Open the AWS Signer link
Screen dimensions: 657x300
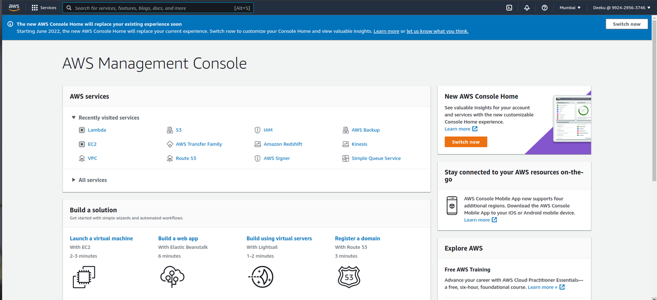point(277,158)
